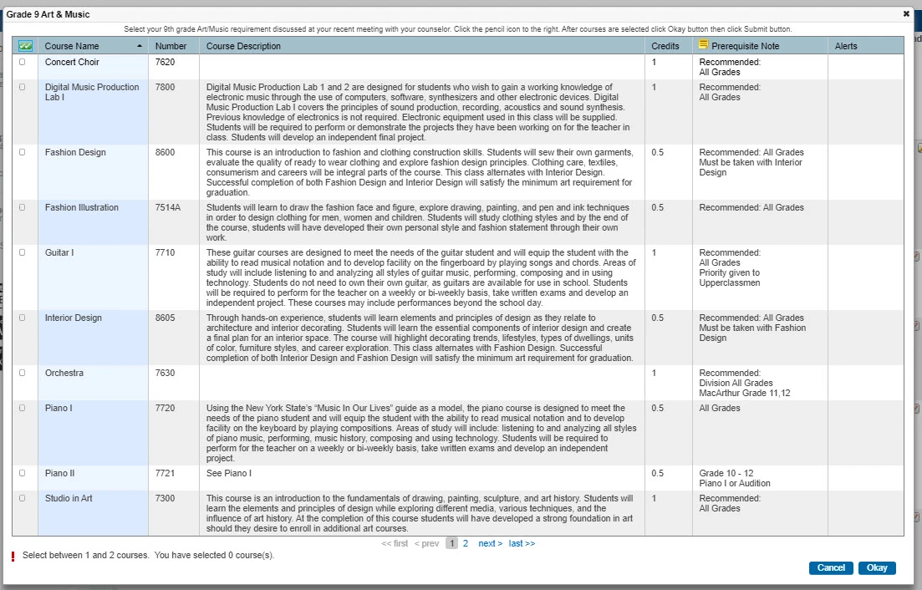922x590 pixels.
Task: Click the green chart icon in table header
Action: click(25, 46)
